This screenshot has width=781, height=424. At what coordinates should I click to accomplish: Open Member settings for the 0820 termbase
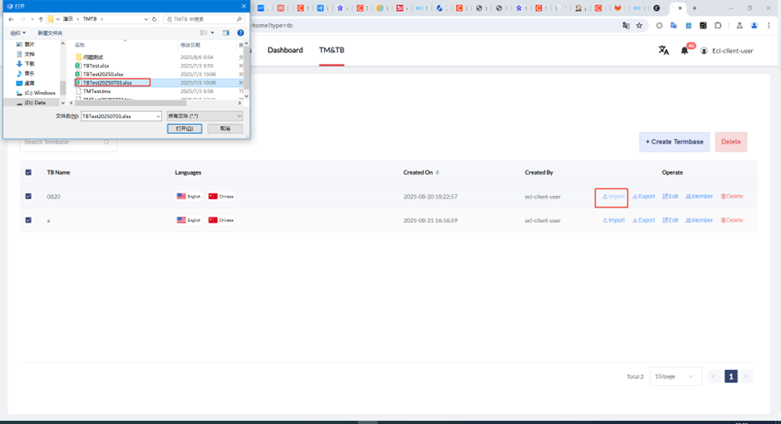coord(699,197)
